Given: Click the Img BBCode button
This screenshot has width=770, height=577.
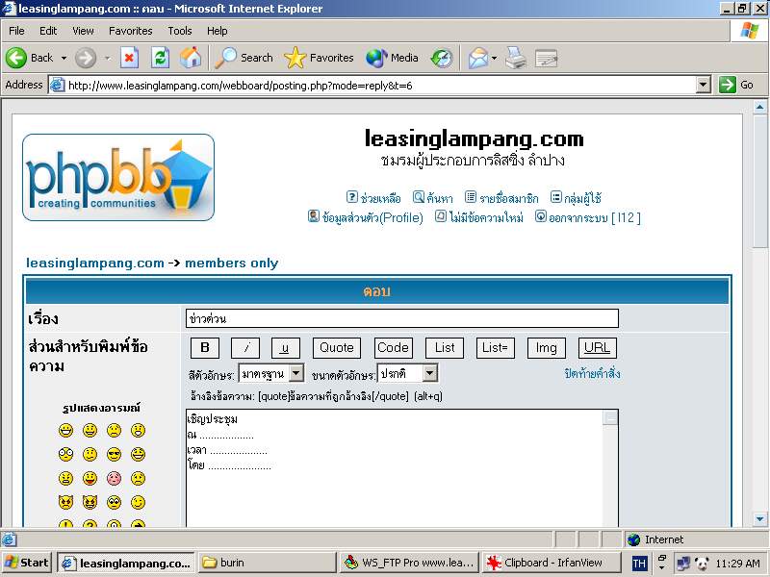Looking at the screenshot, I should (546, 348).
